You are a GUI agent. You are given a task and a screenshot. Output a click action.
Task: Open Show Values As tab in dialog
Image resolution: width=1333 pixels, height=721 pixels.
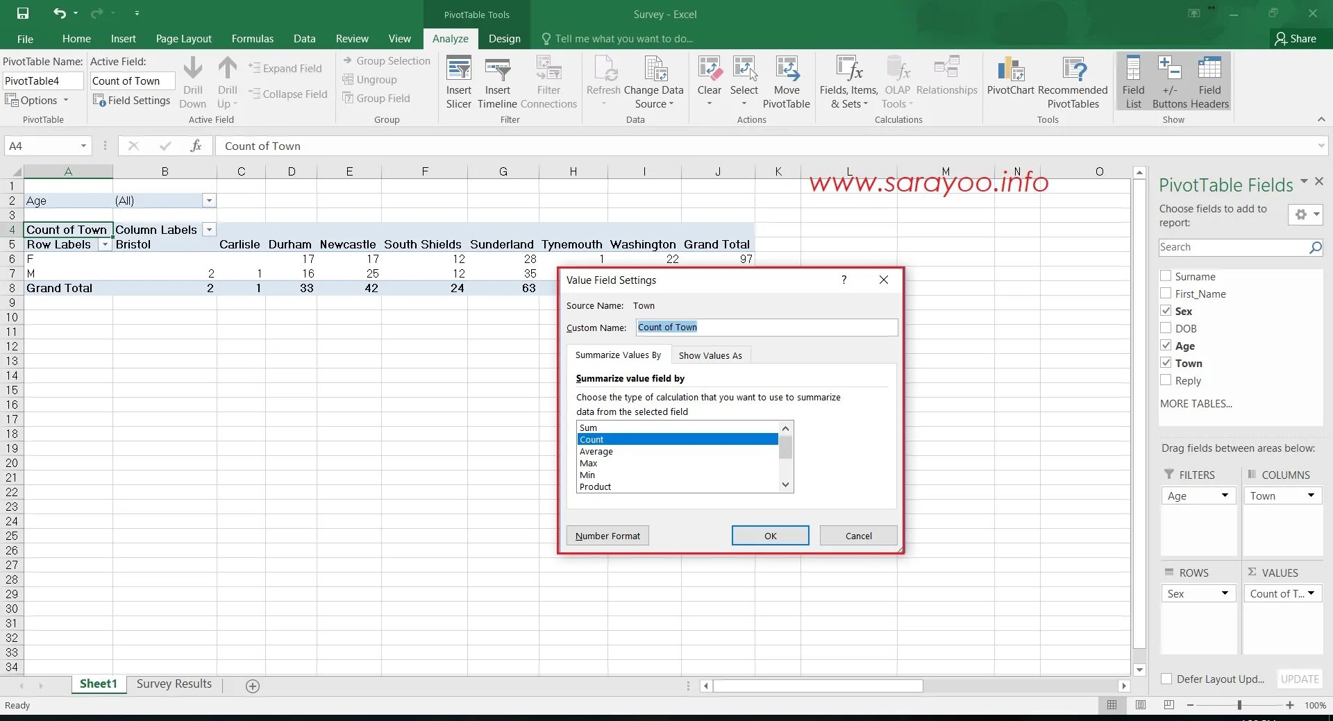point(710,355)
